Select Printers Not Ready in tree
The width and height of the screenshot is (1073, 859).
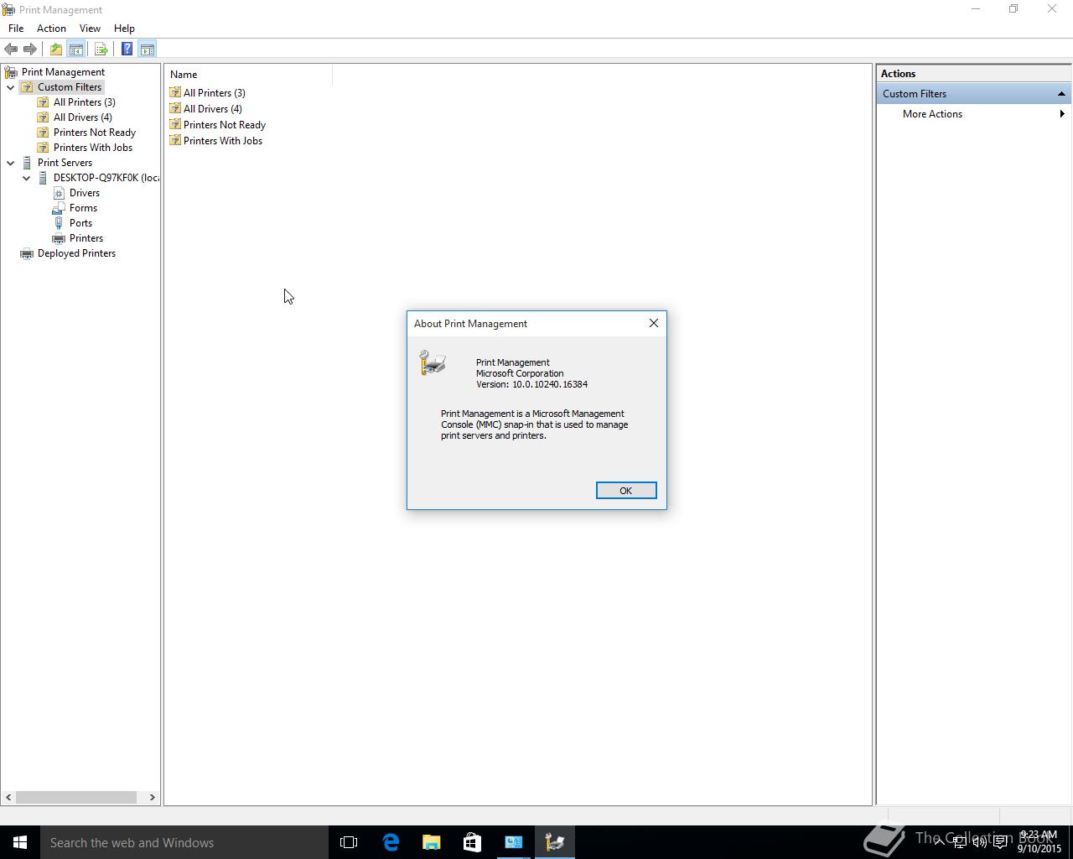[x=95, y=133]
